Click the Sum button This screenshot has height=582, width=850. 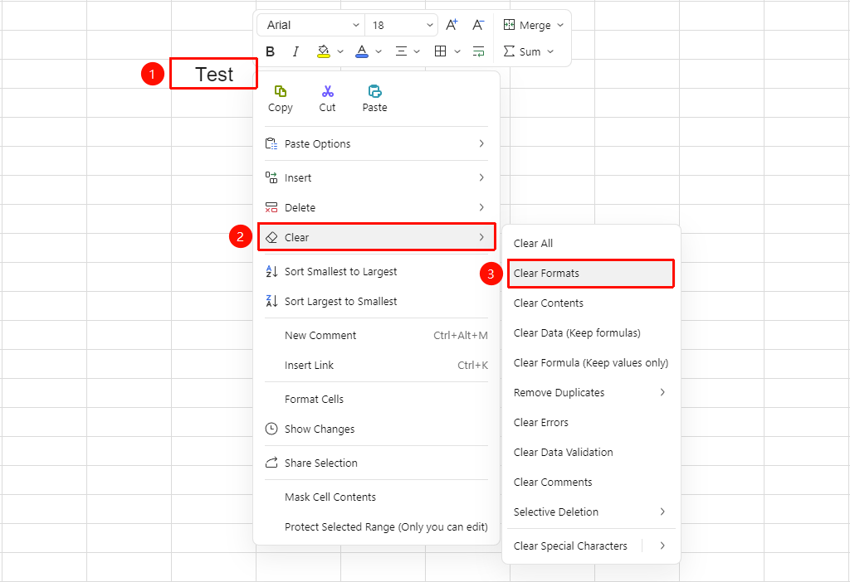point(522,51)
